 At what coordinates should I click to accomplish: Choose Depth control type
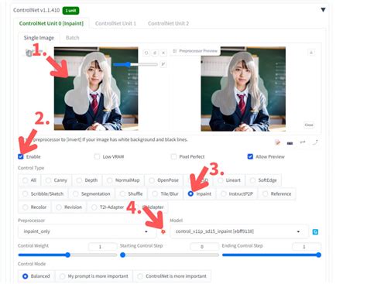pyautogui.click(x=87, y=180)
